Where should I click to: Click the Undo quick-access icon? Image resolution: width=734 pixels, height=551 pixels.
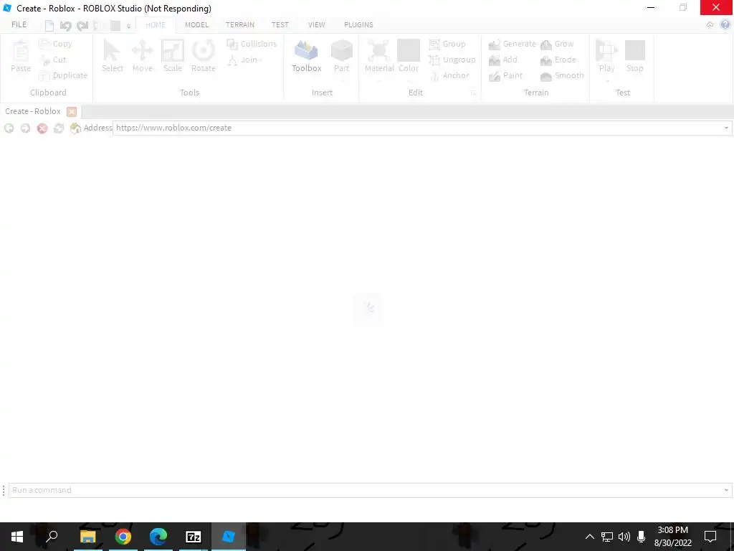coord(65,26)
